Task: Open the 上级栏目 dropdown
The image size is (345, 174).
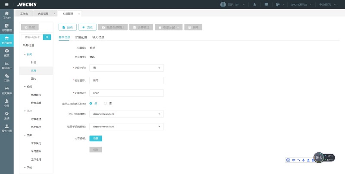Action: [126, 68]
